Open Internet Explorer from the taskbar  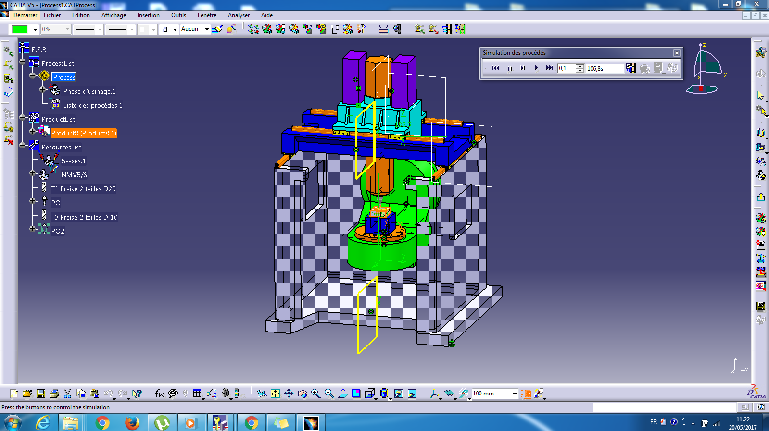tap(43, 423)
